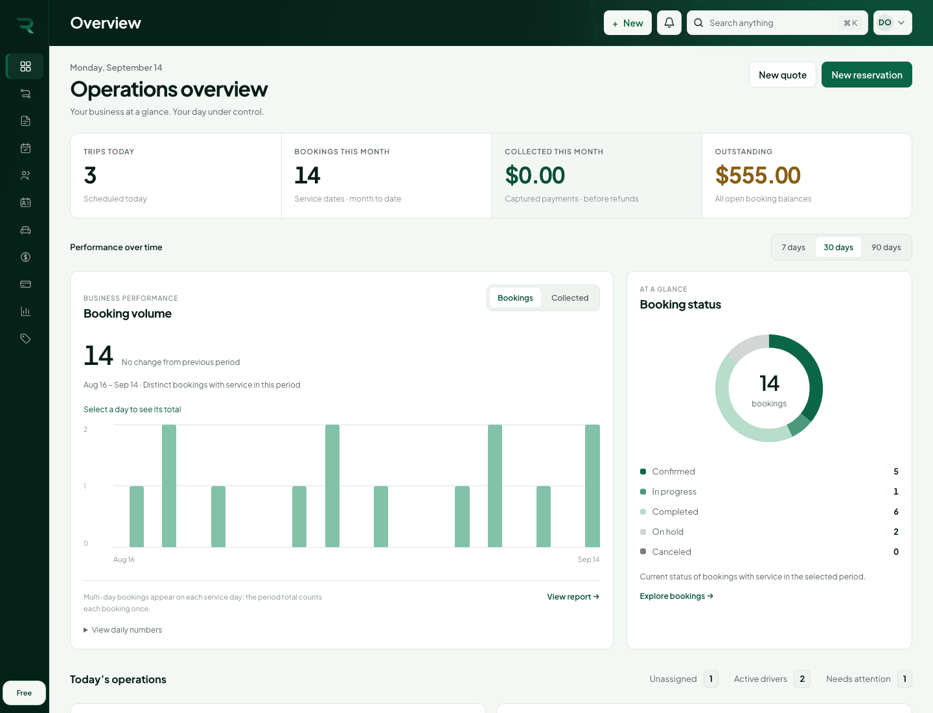
Task: Click the New quote button
Action: [x=783, y=75]
